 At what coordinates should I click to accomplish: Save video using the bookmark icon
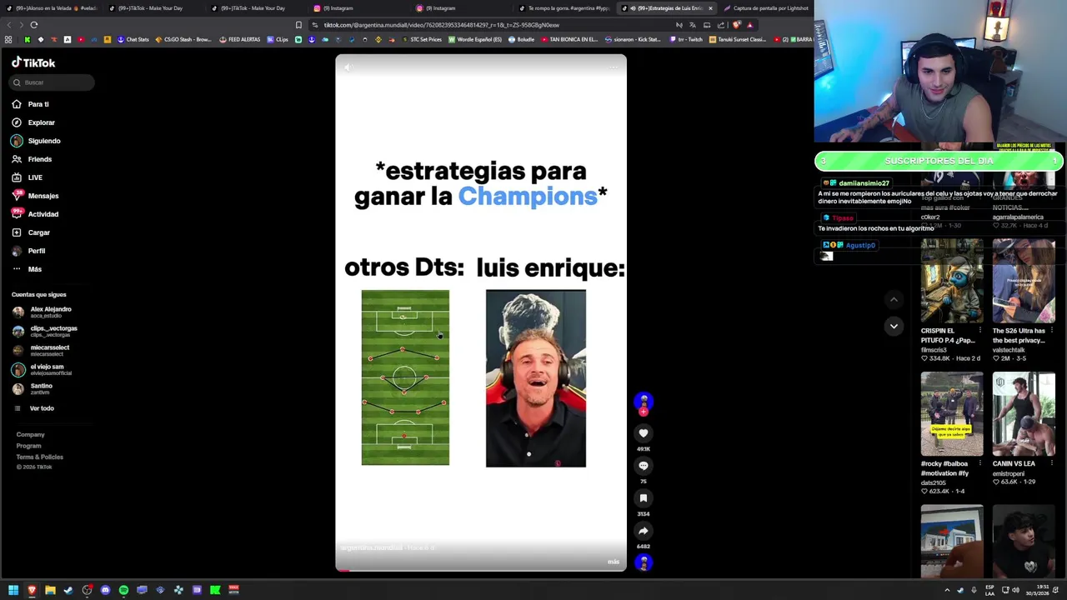643,498
